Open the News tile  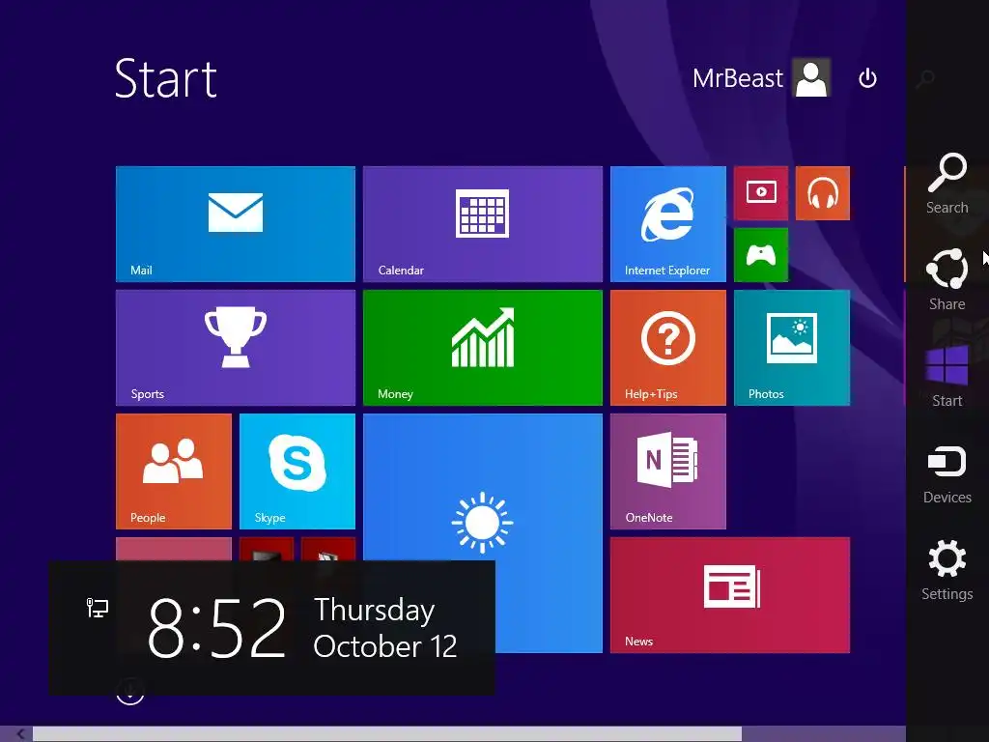coord(730,595)
